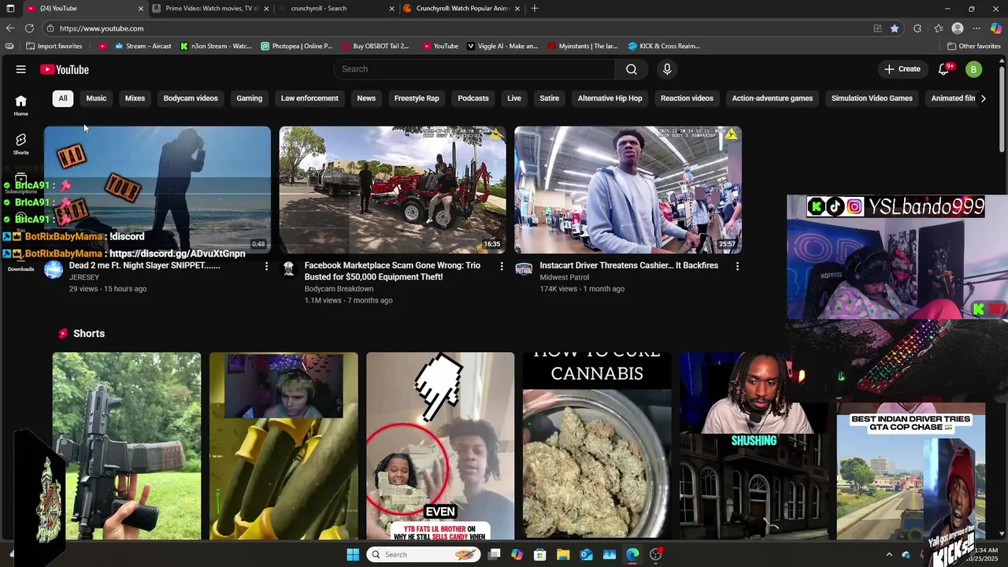Open the Instacart video thumbnail

628,190
